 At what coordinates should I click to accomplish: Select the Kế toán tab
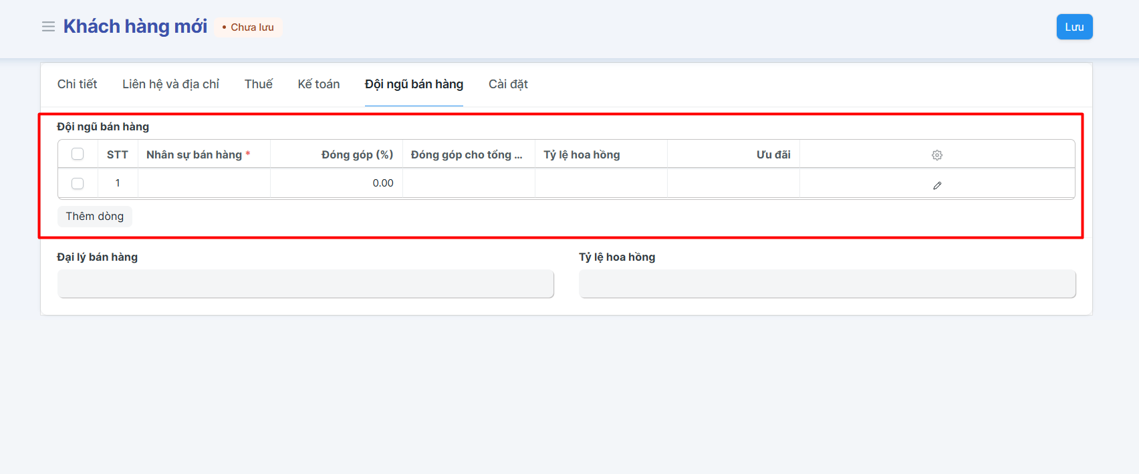point(318,84)
